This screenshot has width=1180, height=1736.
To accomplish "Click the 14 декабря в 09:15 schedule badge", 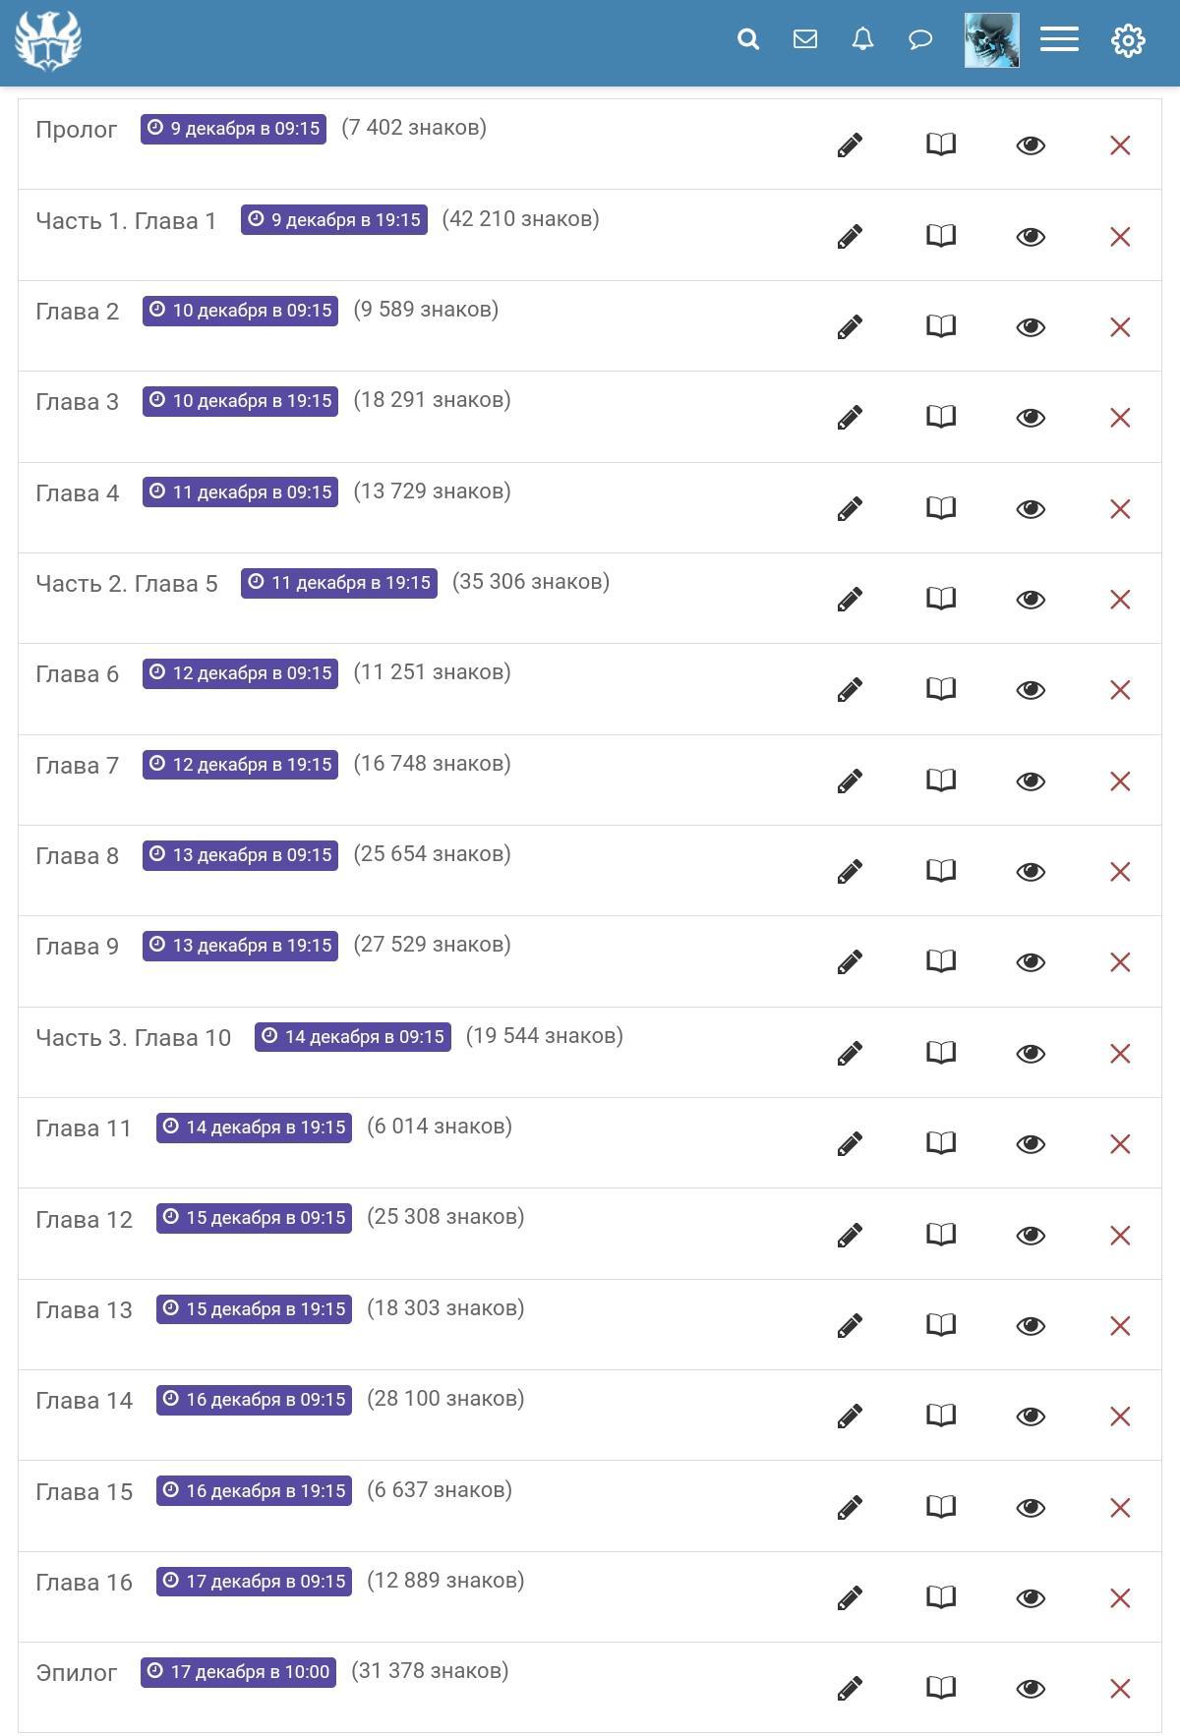I will 353,1037.
